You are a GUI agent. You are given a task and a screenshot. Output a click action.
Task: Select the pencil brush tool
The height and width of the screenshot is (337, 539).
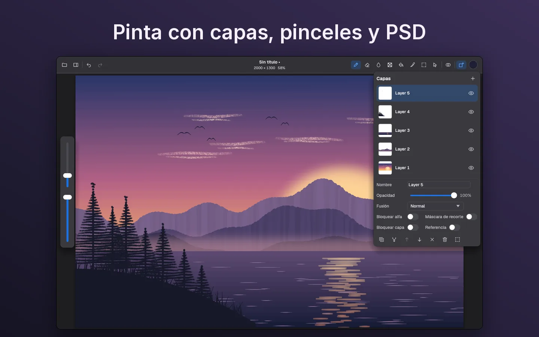click(356, 65)
